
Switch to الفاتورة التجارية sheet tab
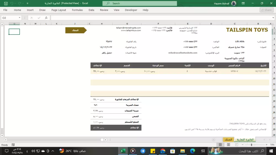pyautogui.click(x=245, y=139)
